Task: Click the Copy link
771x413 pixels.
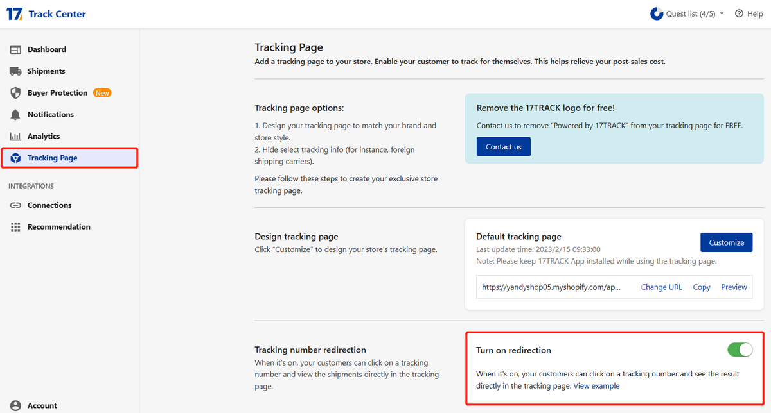Action: 702,287
